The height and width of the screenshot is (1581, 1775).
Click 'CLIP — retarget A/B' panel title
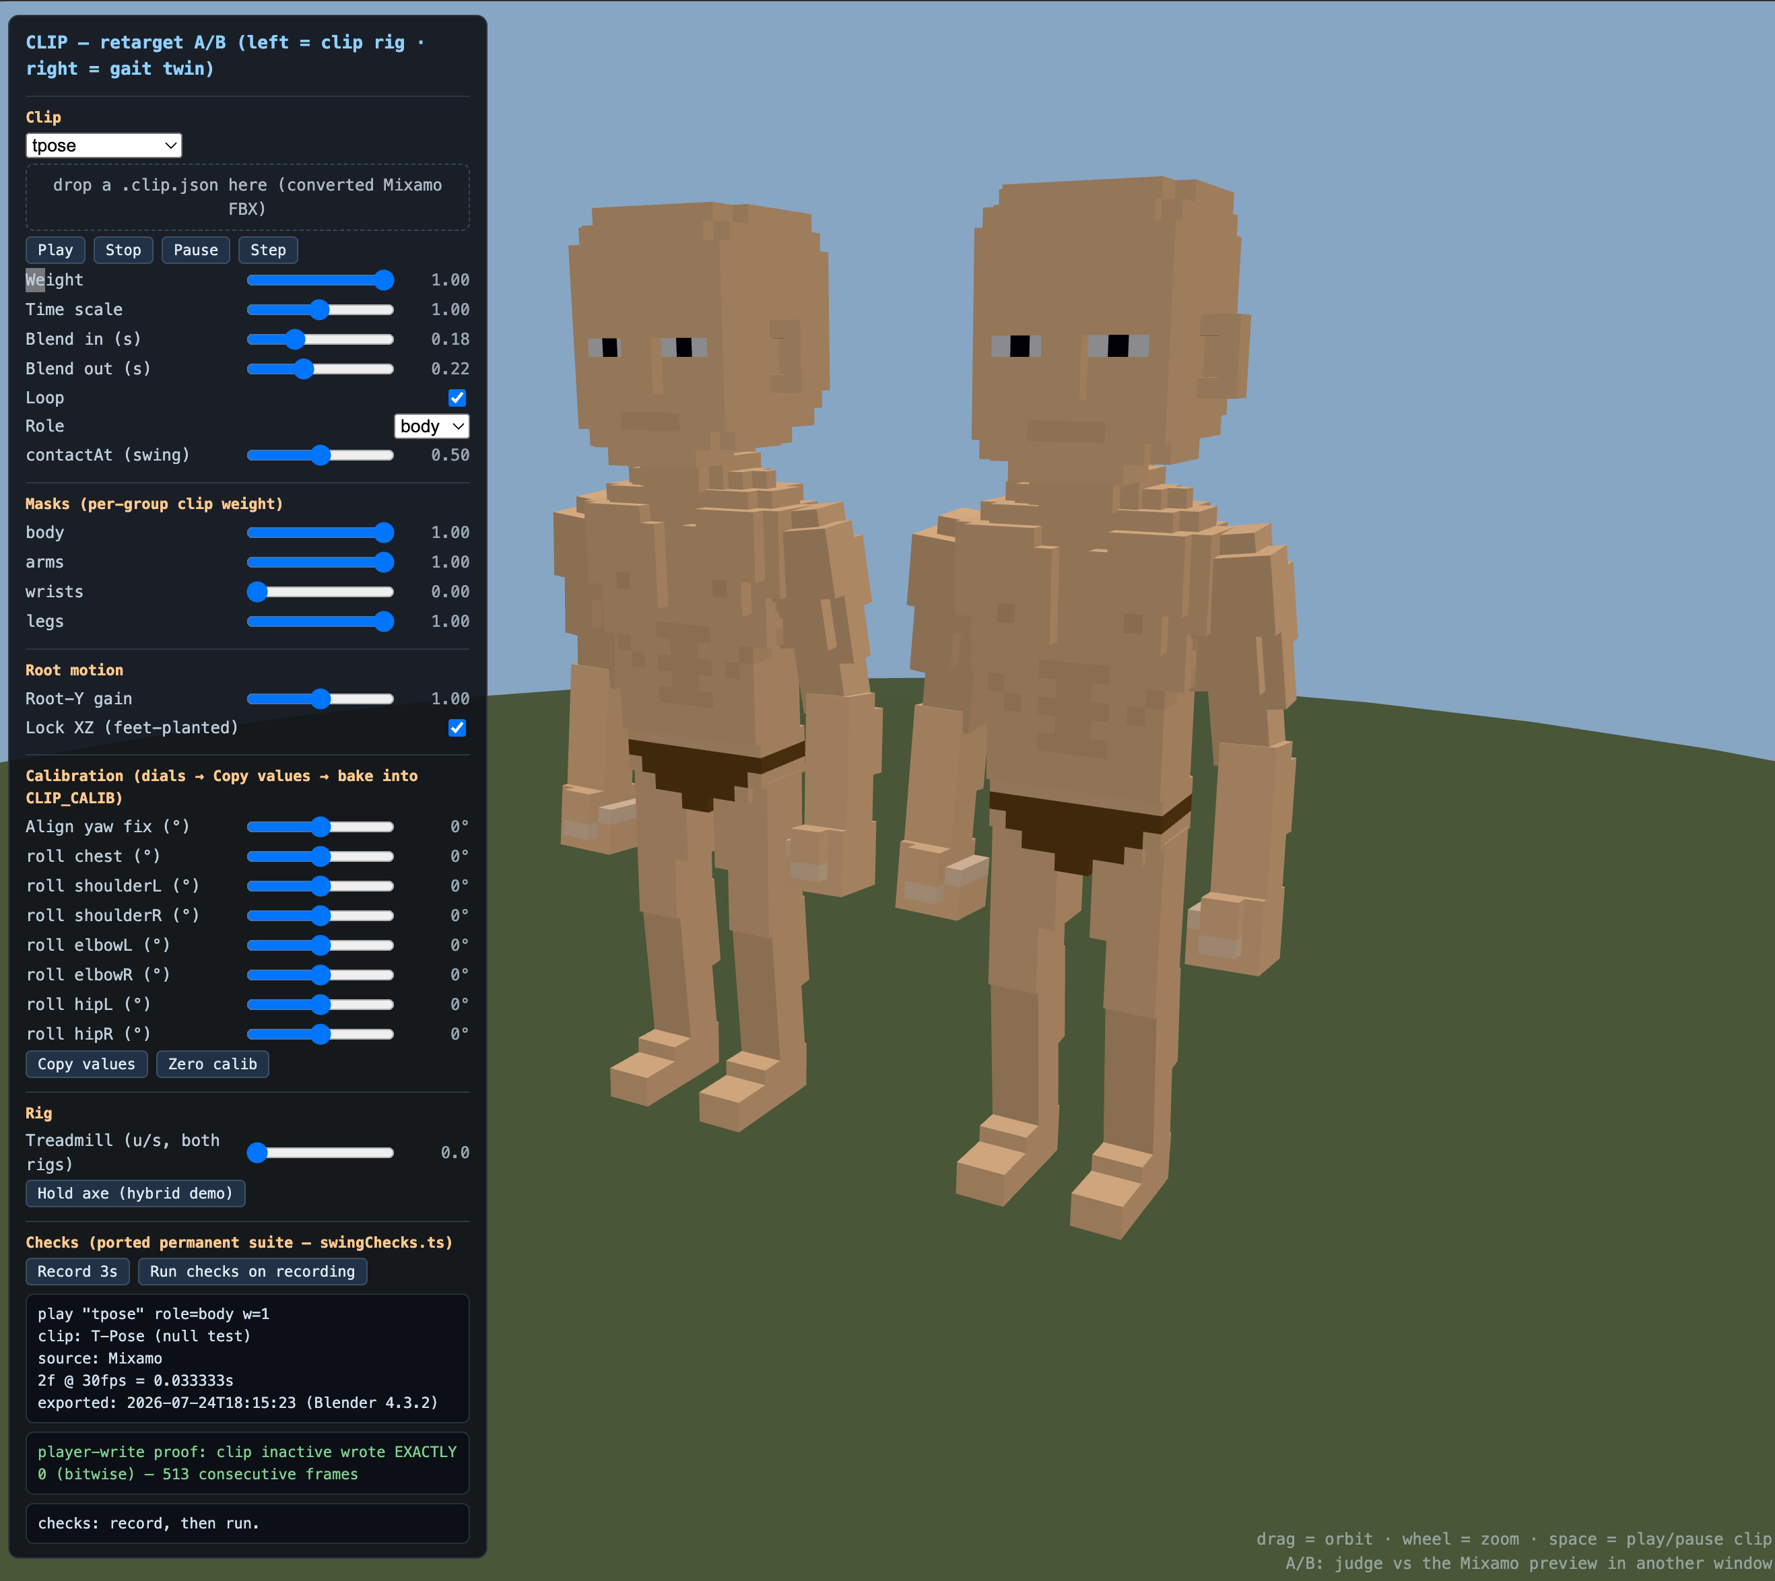(x=225, y=56)
